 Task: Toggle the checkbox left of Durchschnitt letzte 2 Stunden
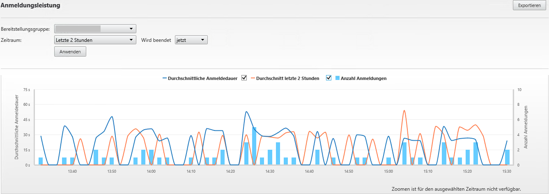click(x=244, y=78)
